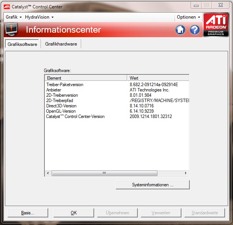Click the /REGISTRY/MACHINE/SYSTEM path value
Screen dimensions: 233x225
click(x=159, y=101)
